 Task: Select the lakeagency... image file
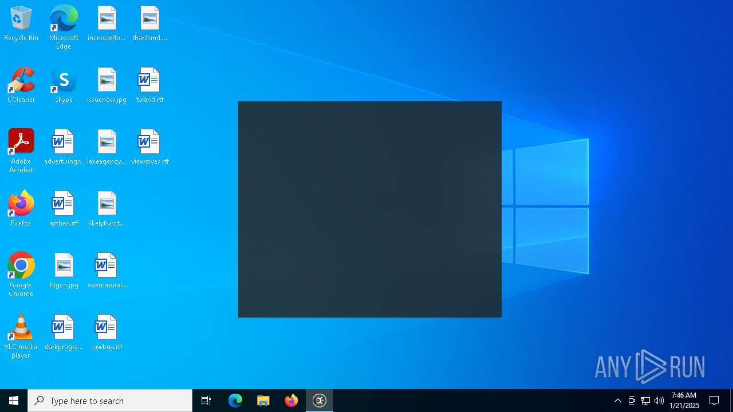(107, 148)
